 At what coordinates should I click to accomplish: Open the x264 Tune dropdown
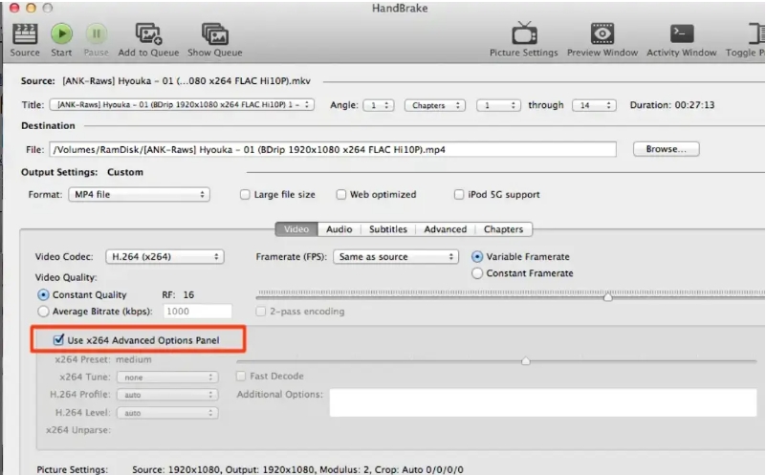click(167, 378)
